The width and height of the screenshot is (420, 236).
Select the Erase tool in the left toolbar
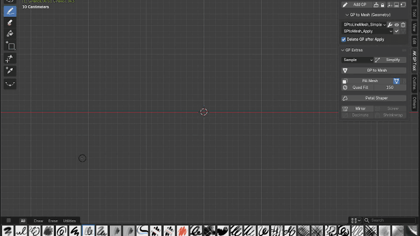click(10, 23)
